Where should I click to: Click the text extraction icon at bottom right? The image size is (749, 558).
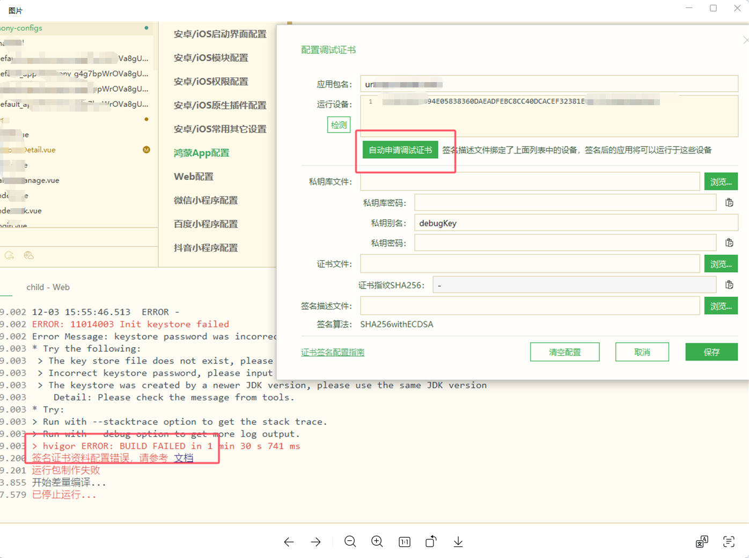click(x=729, y=542)
